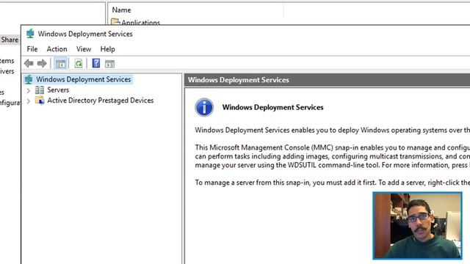This screenshot has height=264, width=470.
Task: Open Help via the blue question-mark icon
Action: pyautogui.click(x=96, y=63)
